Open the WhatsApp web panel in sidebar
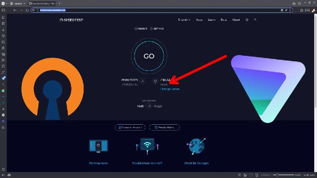The image size is (317, 178). [3, 91]
